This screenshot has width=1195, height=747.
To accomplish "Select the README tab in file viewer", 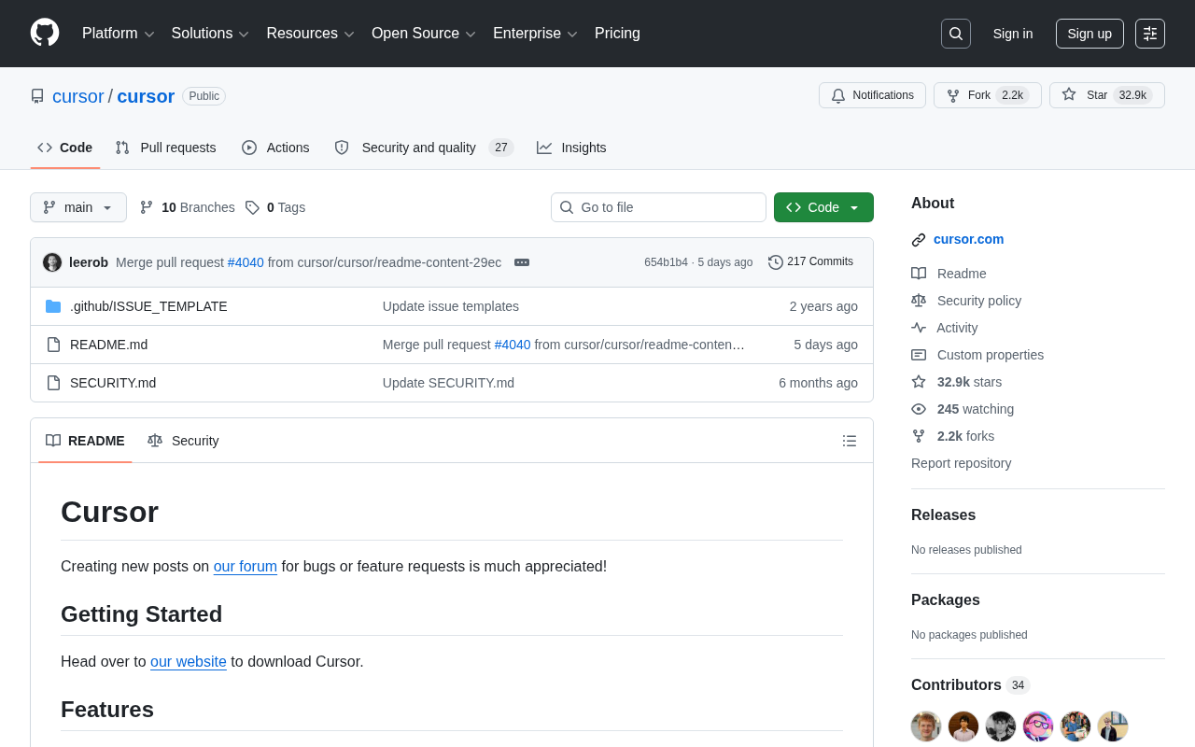I will click(x=85, y=441).
